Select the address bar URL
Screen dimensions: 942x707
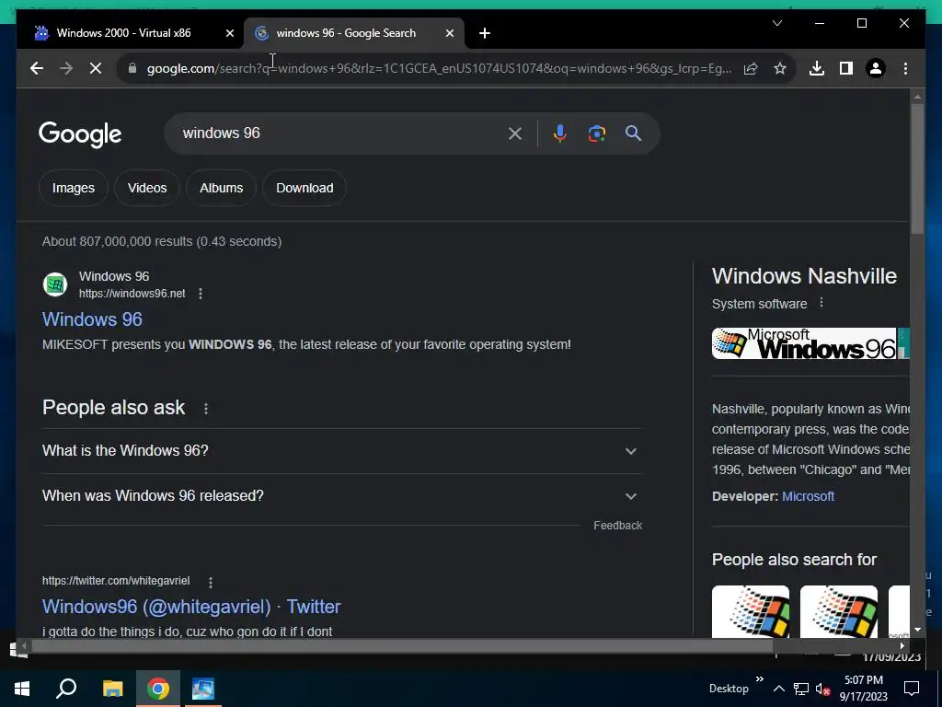tap(439, 68)
